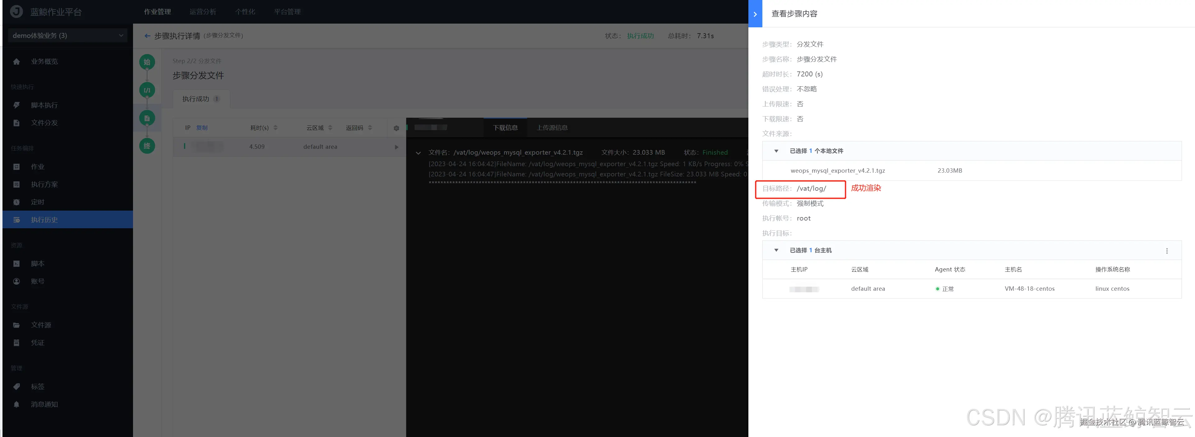This screenshot has width=1195, height=437.
Task: Click the linux centos OS cell
Action: point(1112,289)
